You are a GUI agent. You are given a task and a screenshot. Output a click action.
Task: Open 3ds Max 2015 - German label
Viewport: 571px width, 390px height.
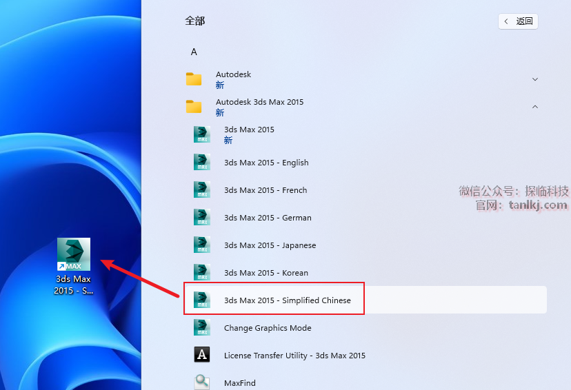268,218
